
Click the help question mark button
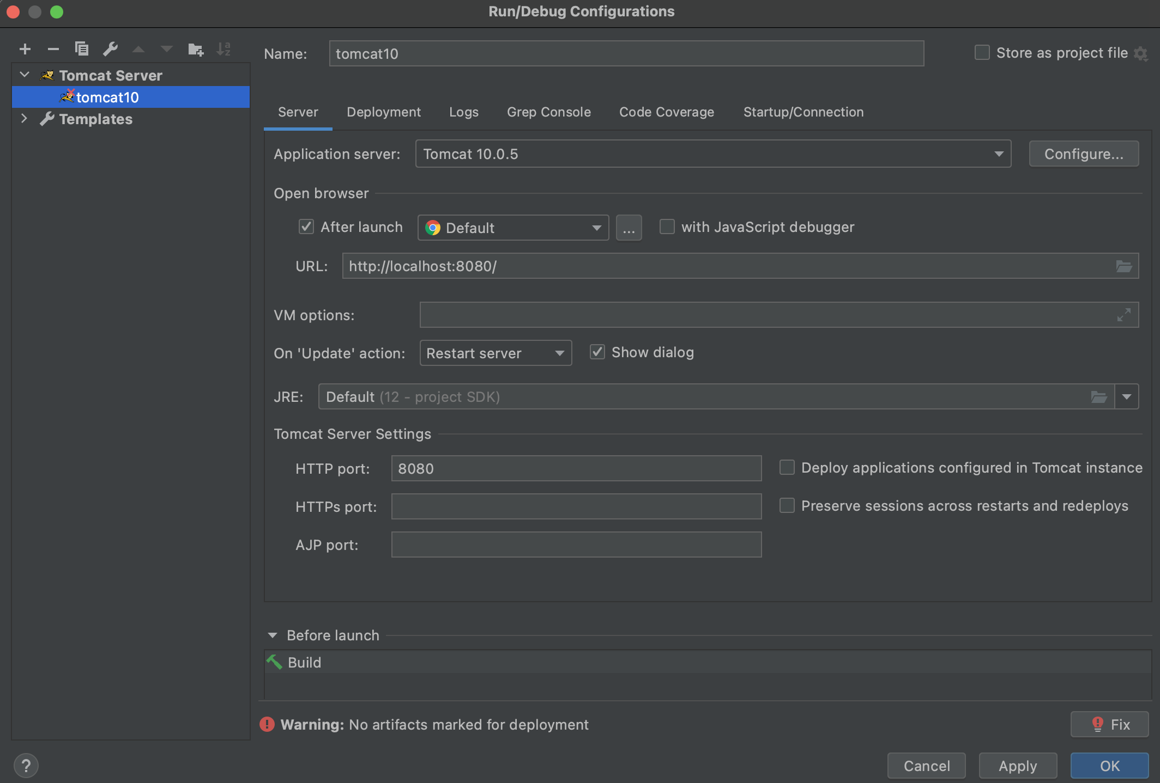(x=26, y=766)
